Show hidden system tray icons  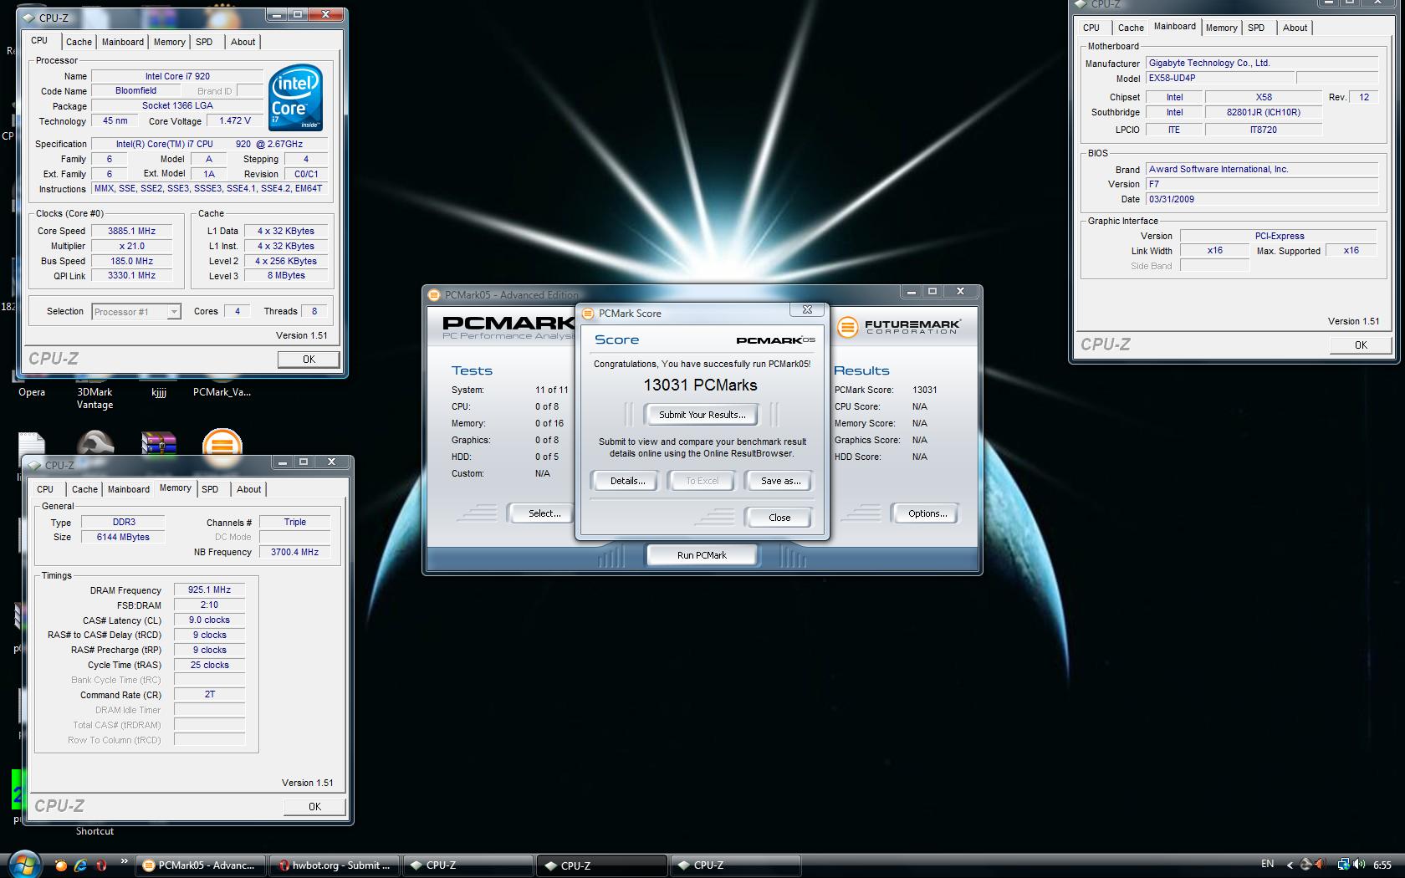click(x=1289, y=865)
